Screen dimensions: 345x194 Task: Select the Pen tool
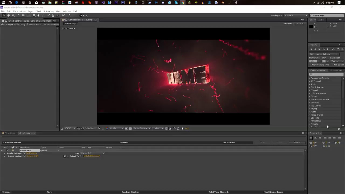tap(38, 15)
